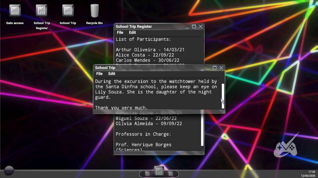Click the large center document icon in dock
Image resolution: width=318 pixels, height=178 pixels.
[x=159, y=171]
